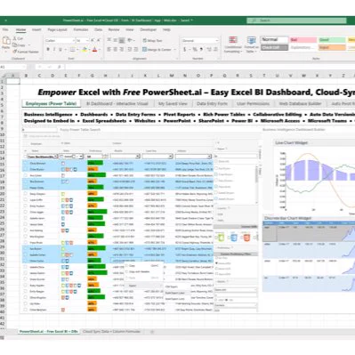Screen dimensions: 355x355
Task: Open Conditional Formatting
Action: tap(233, 44)
